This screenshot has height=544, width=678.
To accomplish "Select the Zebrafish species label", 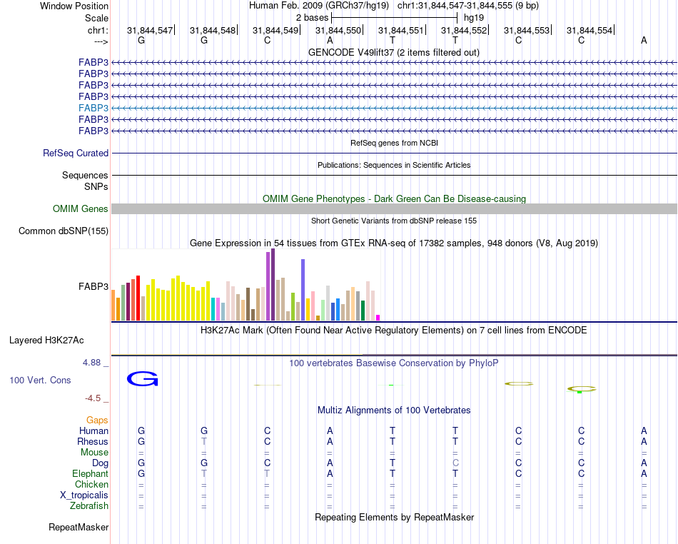I will coord(89,506).
